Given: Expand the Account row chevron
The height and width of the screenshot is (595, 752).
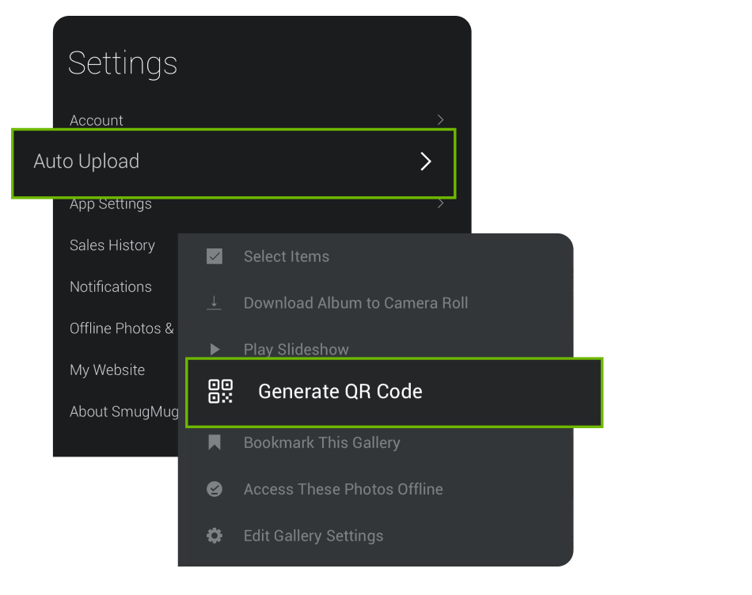Looking at the screenshot, I should click(x=440, y=119).
